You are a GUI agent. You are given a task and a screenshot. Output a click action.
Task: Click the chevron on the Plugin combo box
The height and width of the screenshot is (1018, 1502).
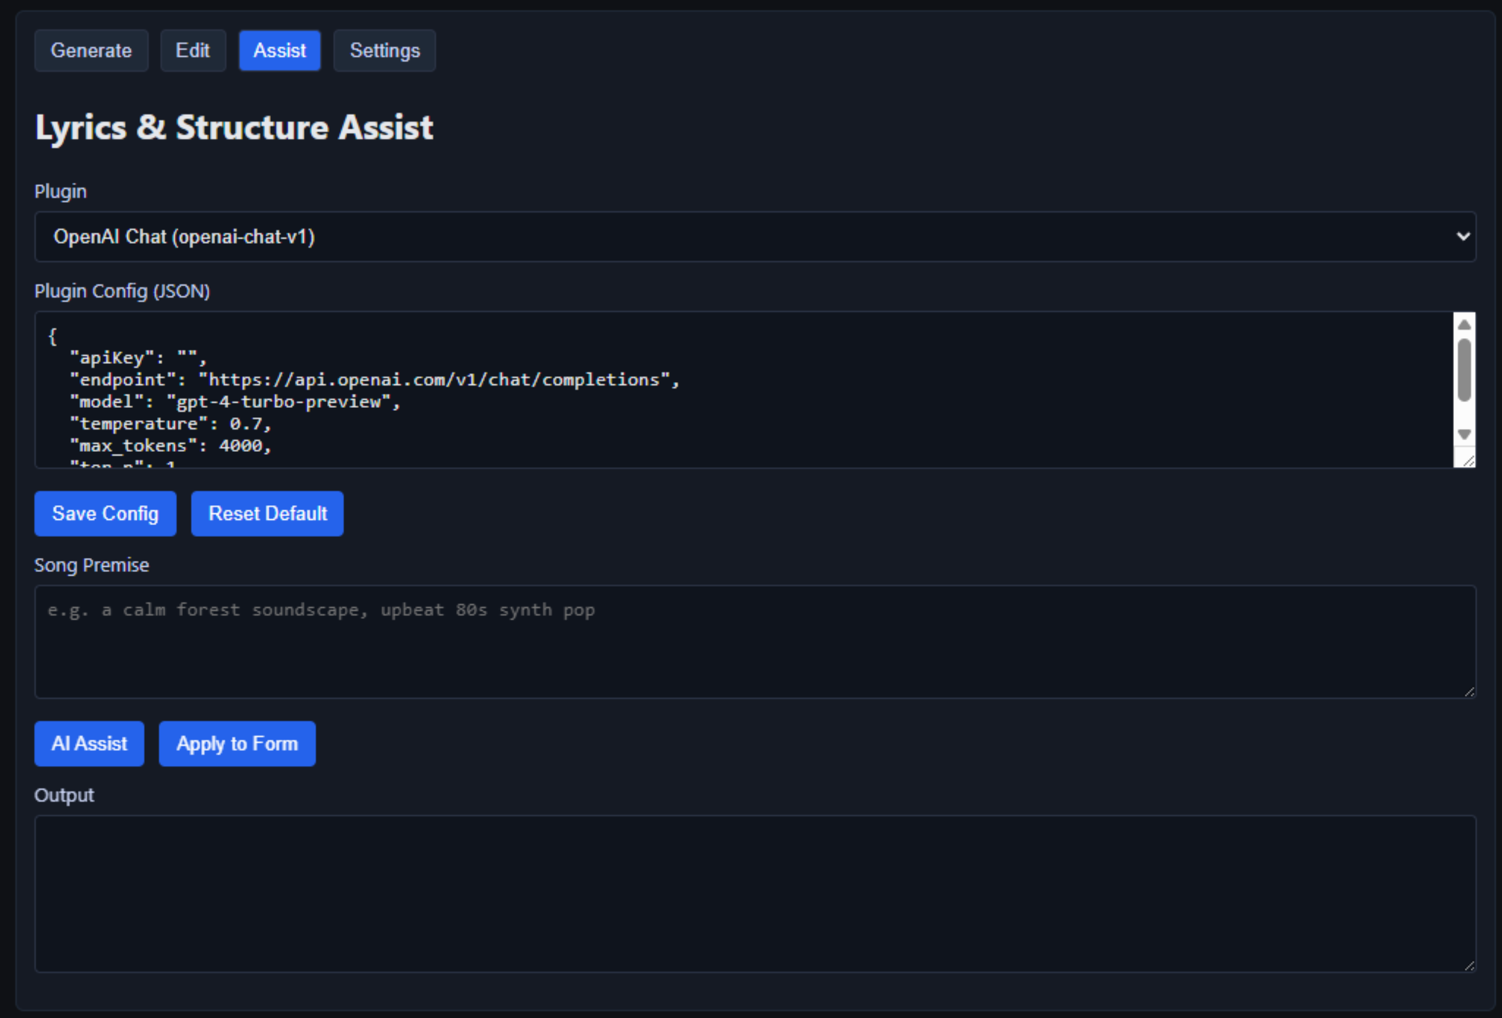1463,236
